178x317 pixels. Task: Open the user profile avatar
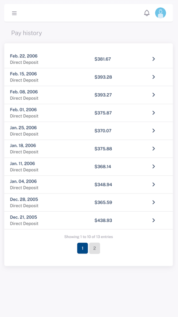click(x=160, y=13)
